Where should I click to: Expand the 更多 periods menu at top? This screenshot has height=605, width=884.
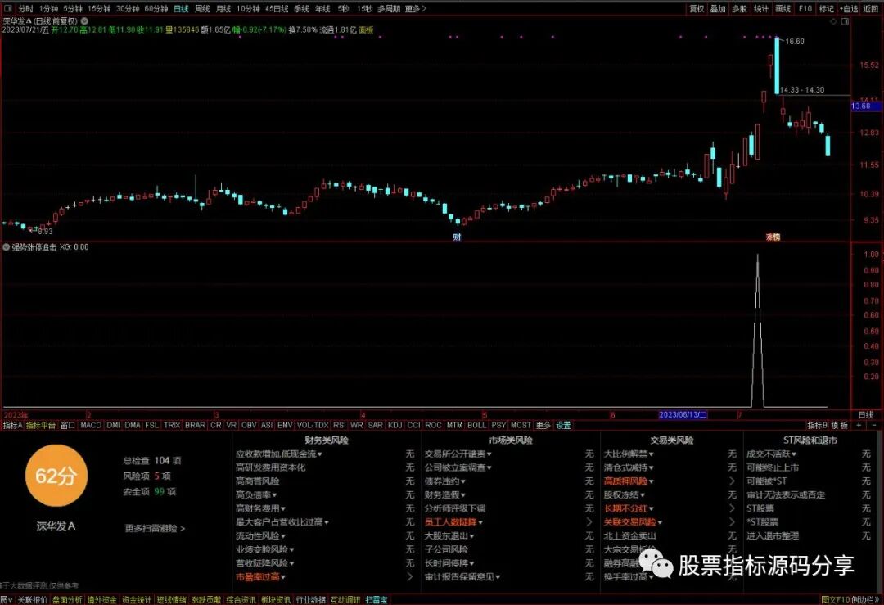pos(416,8)
